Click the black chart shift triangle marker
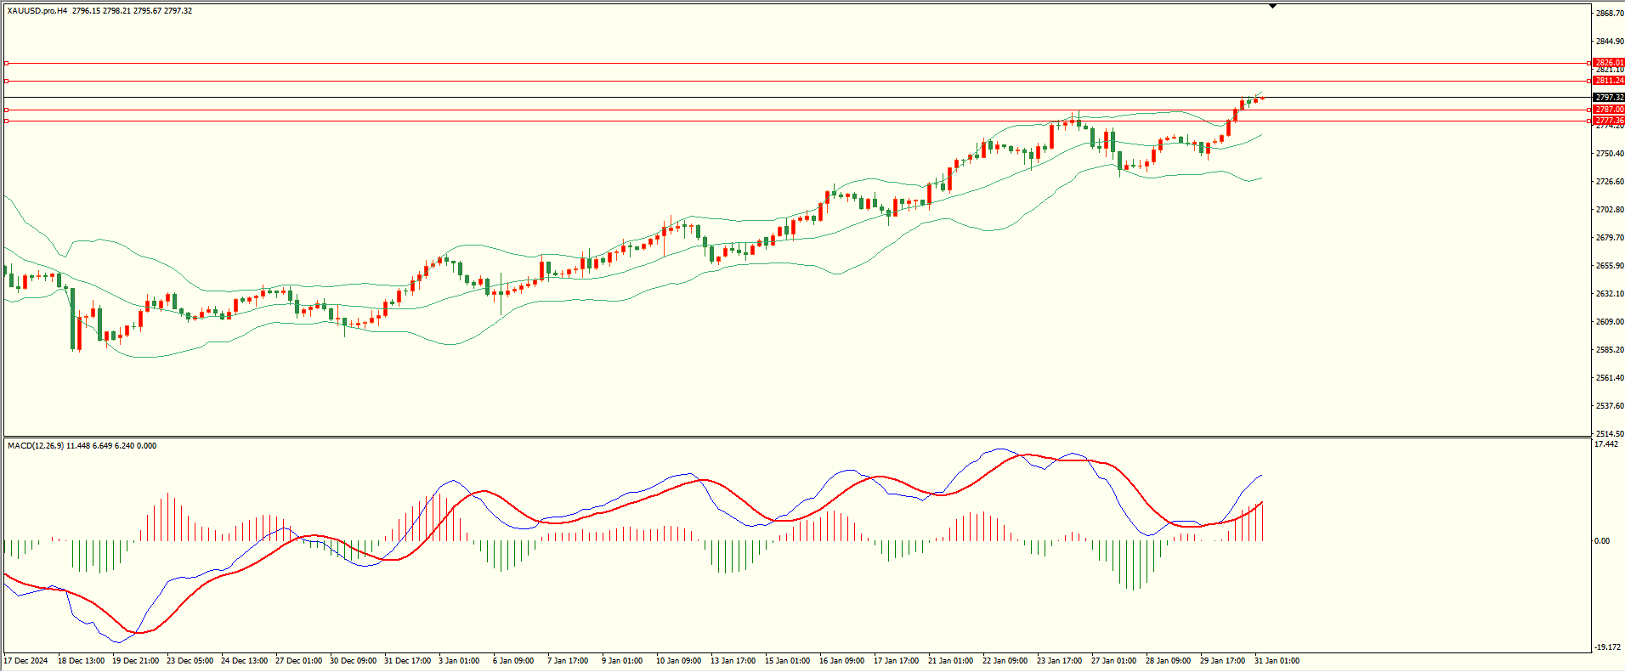1625x672 pixels. [x=1272, y=6]
